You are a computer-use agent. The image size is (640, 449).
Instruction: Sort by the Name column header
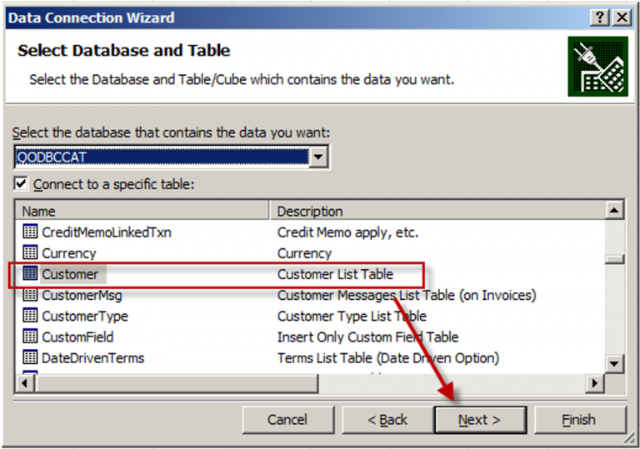coord(142,211)
